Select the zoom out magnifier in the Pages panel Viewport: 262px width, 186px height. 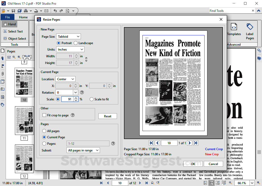(x=14, y=57)
